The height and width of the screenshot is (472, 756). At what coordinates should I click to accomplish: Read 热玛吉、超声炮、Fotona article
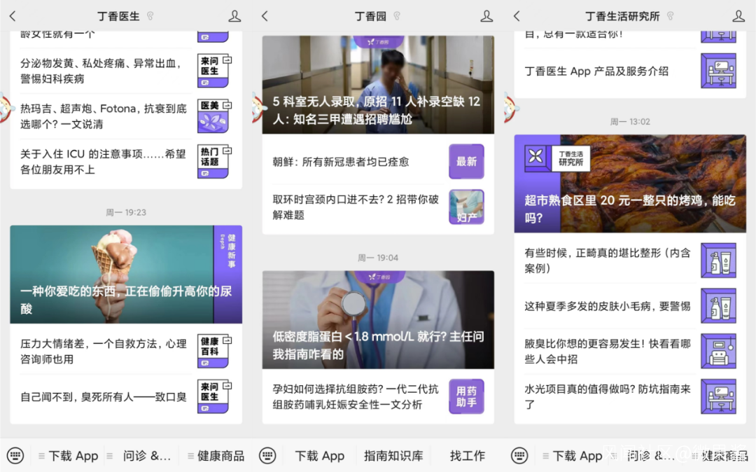pyautogui.click(x=103, y=116)
